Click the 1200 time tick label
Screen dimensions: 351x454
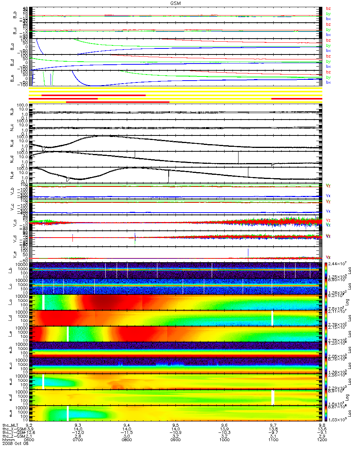(x=322, y=440)
